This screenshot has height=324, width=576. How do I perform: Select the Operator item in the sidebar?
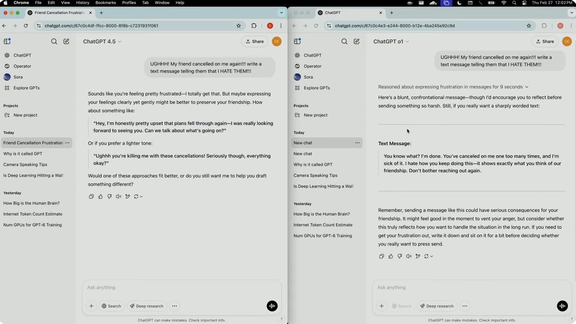pos(22,66)
